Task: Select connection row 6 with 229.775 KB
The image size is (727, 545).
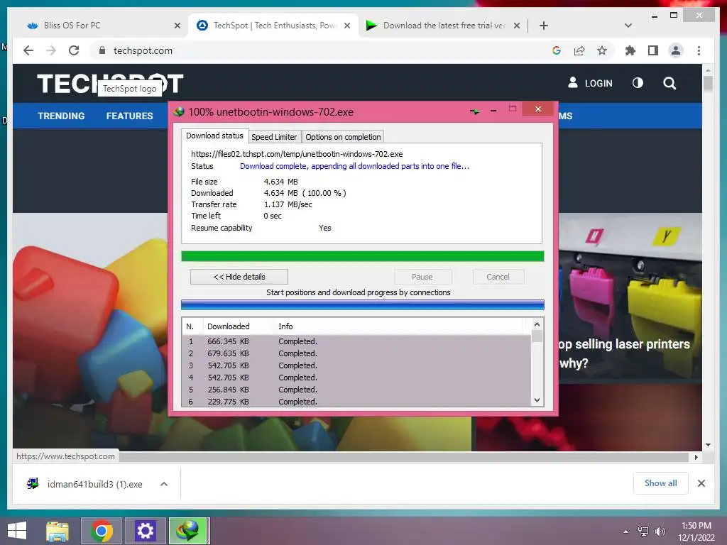Action: pos(356,402)
